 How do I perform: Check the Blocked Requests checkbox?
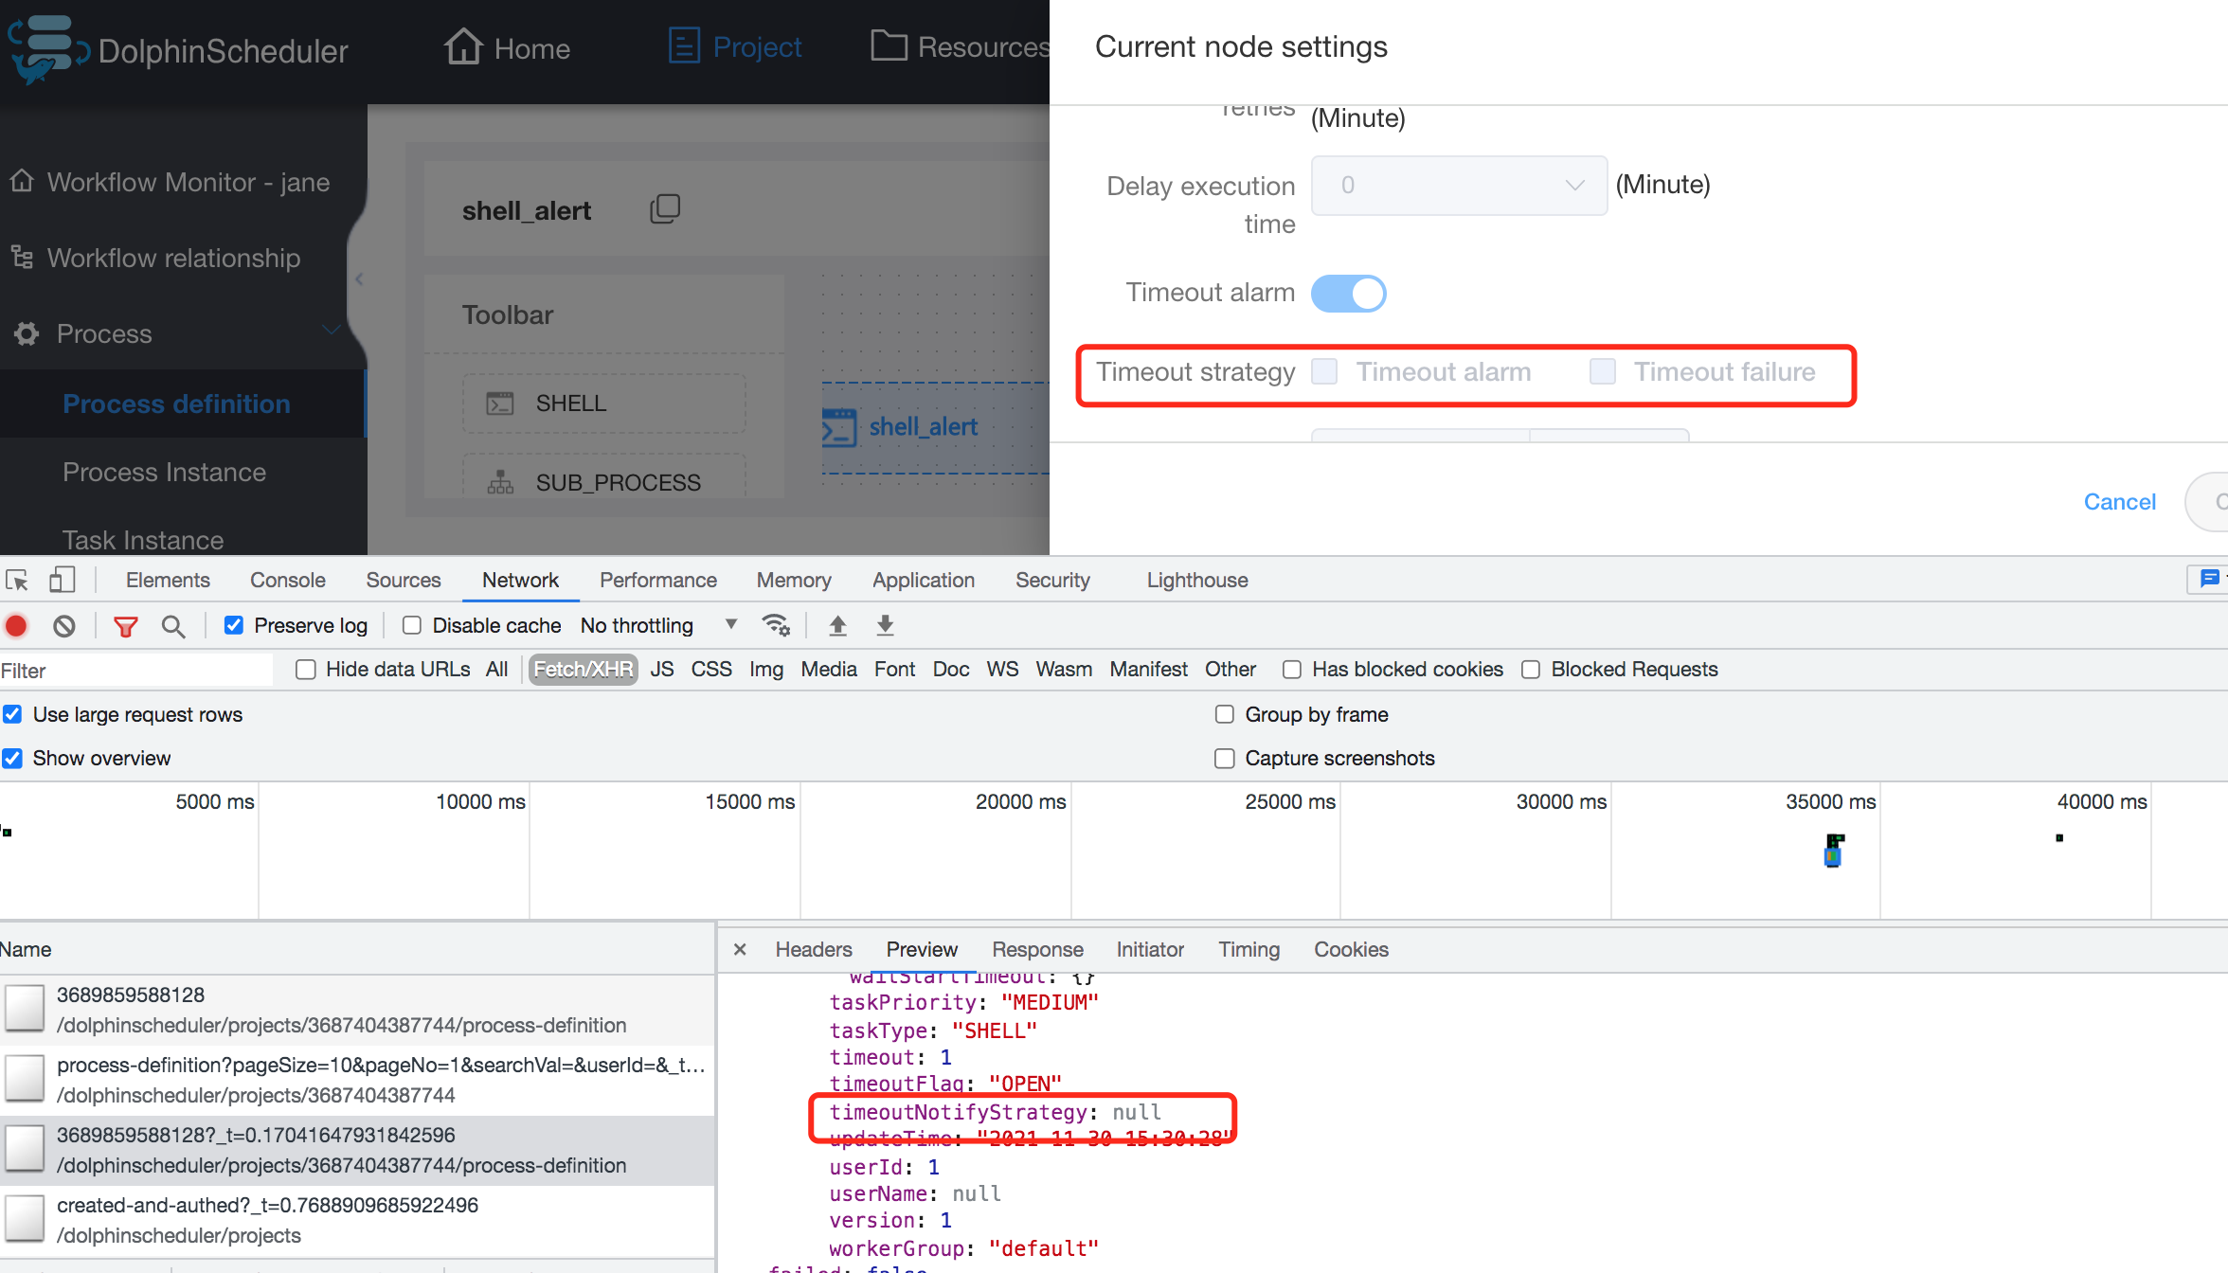(1531, 670)
